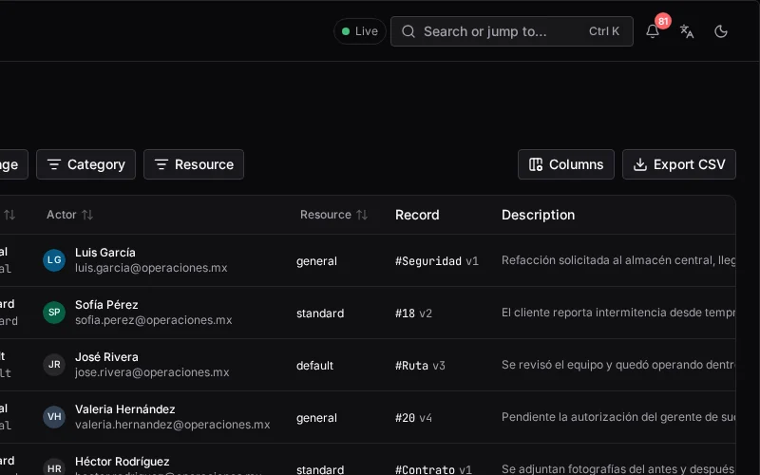Click the HR avatar for Héctor Rodríguez
The image size is (760, 475).
click(54, 468)
